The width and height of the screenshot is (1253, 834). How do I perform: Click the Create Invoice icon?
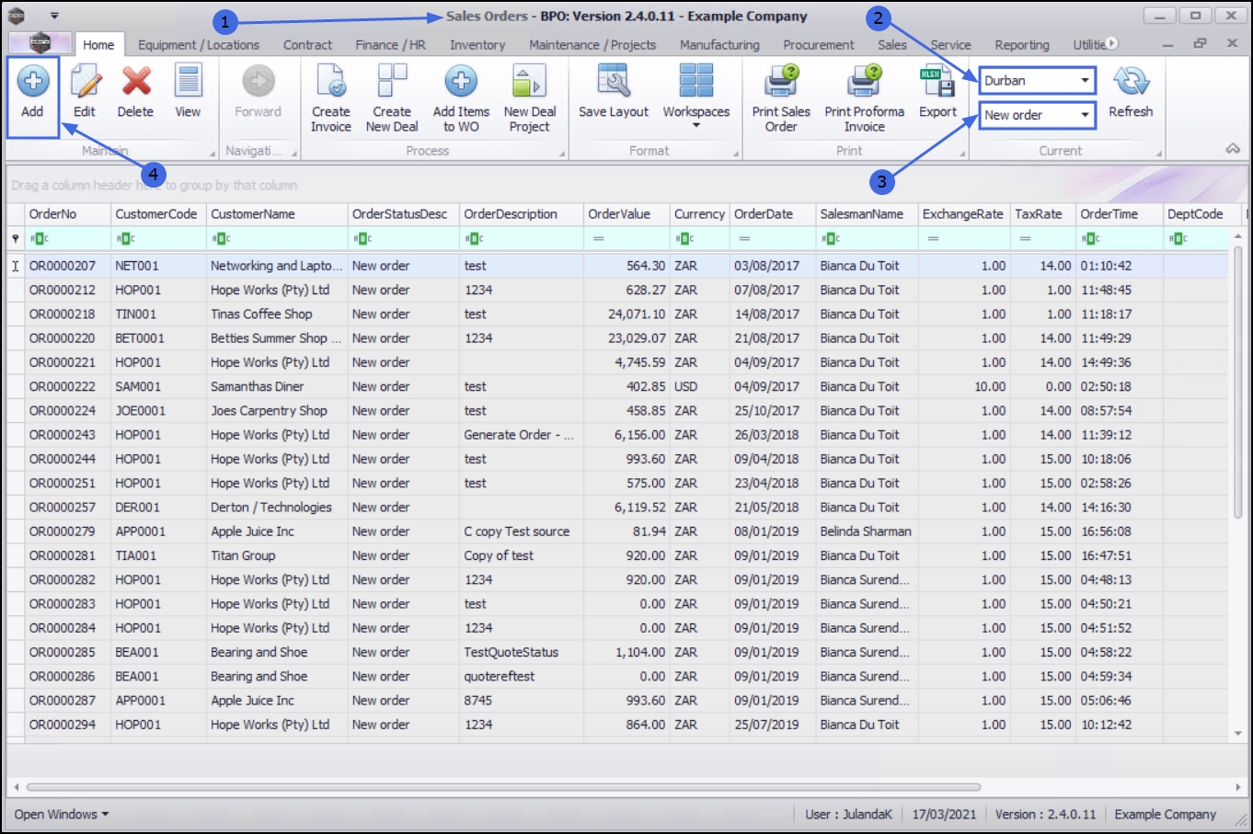tap(331, 82)
